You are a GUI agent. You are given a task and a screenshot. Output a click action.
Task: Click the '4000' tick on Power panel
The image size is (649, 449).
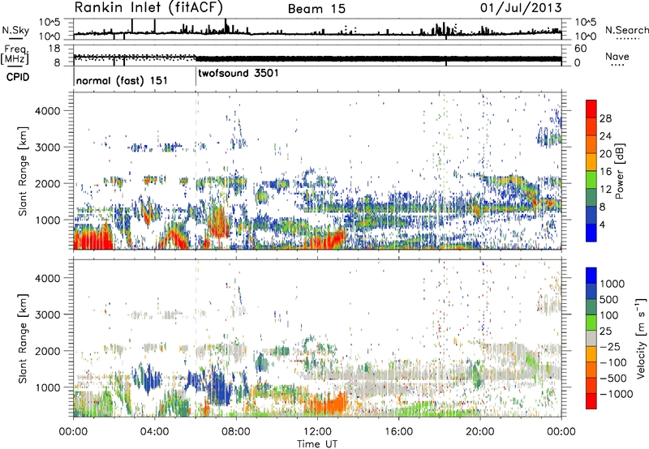click(x=48, y=111)
